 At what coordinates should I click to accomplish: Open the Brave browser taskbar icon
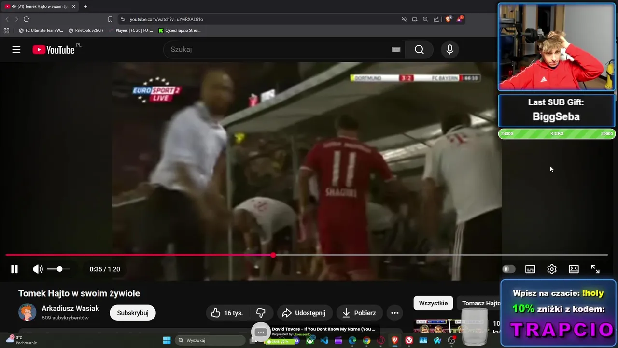395,340
